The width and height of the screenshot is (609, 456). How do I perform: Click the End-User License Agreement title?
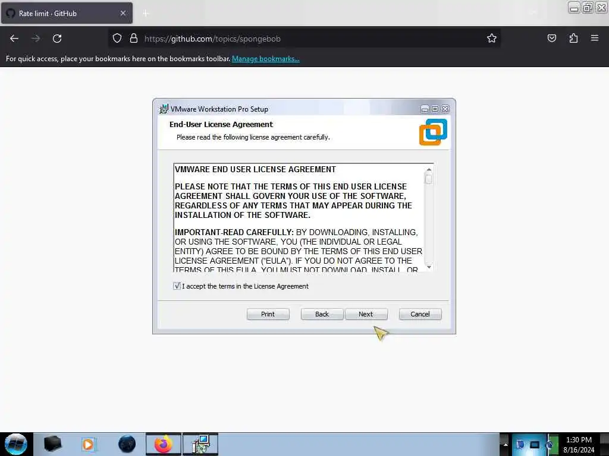pyautogui.click(x=221, y=125)
